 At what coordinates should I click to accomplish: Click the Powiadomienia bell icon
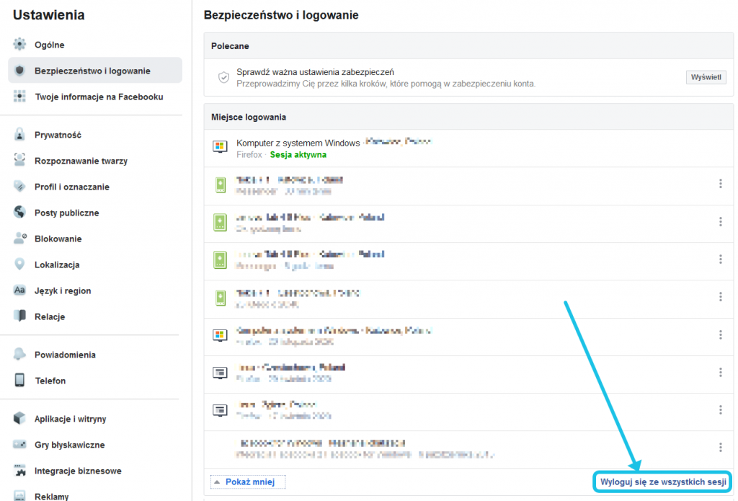click(20, 355)
